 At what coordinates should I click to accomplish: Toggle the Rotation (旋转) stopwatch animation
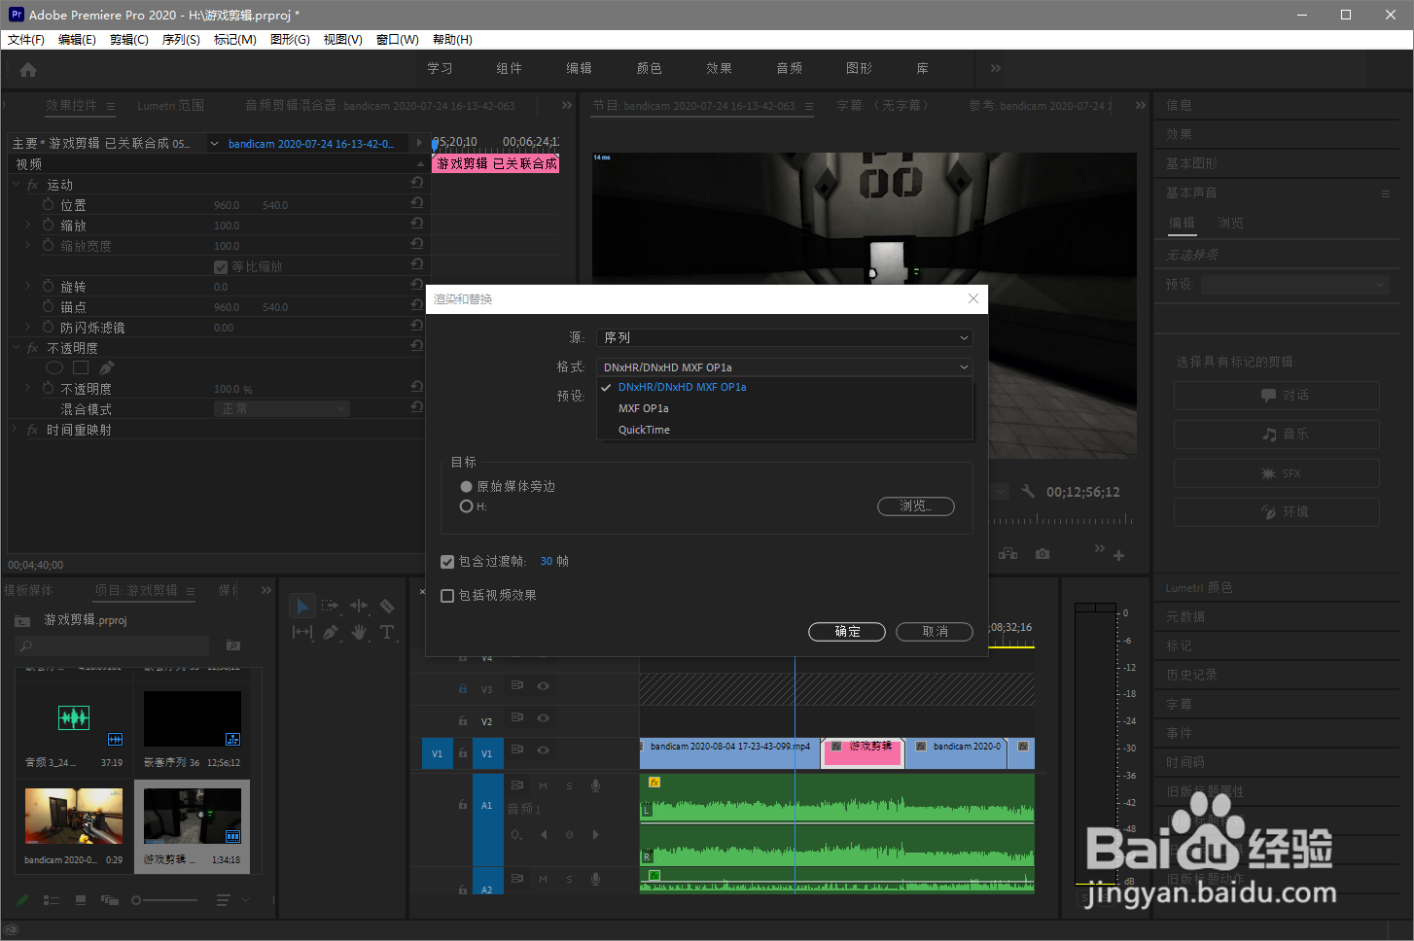pyautogui.click(x=49, y=287)
